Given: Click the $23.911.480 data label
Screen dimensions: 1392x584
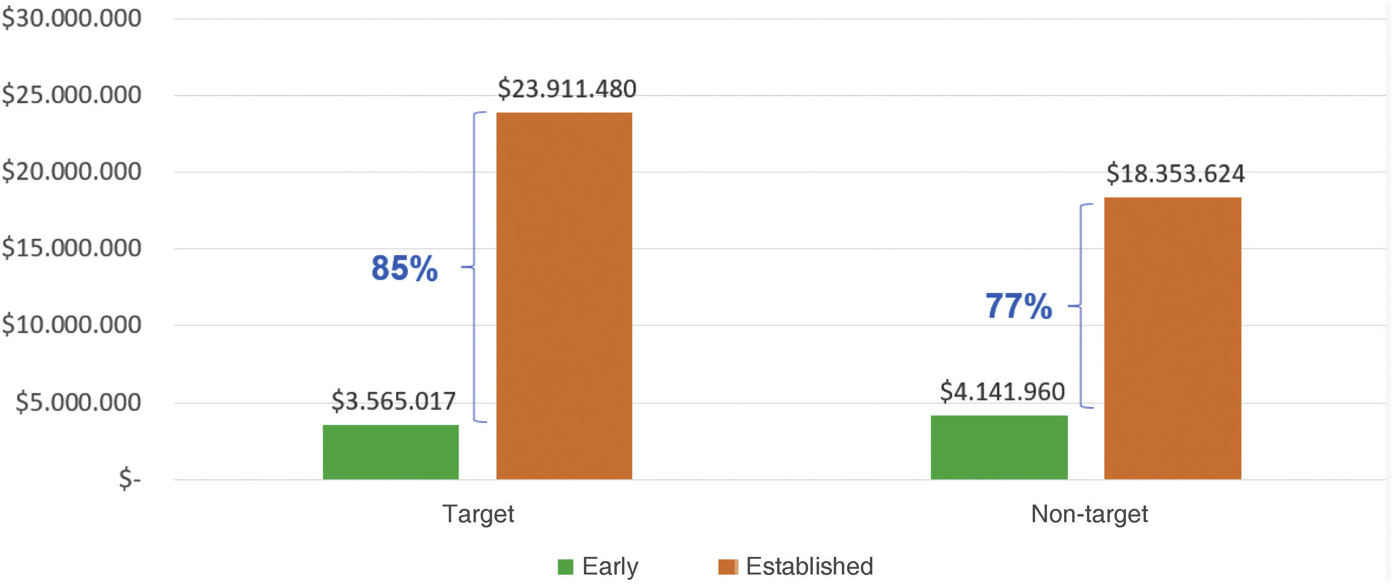Looking at the screenshot, I should click(567, 89).
